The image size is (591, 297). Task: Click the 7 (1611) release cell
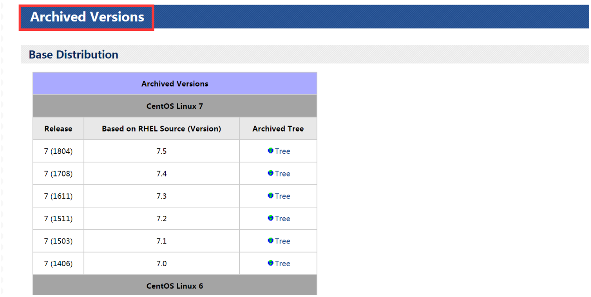[x=58, y=196]
